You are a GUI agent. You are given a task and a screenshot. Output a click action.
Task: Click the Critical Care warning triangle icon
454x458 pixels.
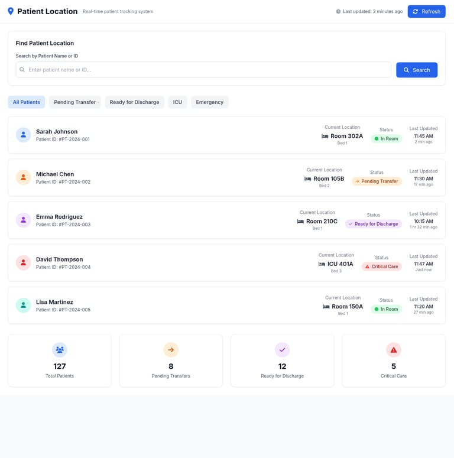click(394, 350)
